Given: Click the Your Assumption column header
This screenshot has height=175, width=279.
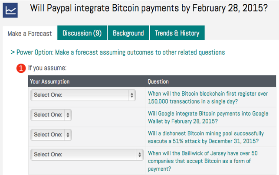Looking at the screenshot, I should (x=50, y=81).
